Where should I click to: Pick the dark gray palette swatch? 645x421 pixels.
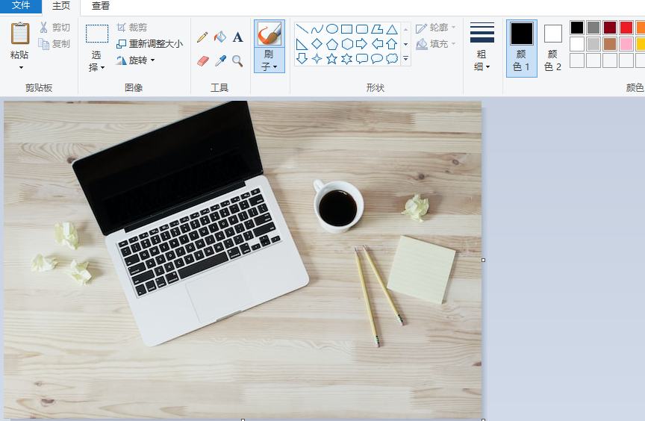coord(593,28)
